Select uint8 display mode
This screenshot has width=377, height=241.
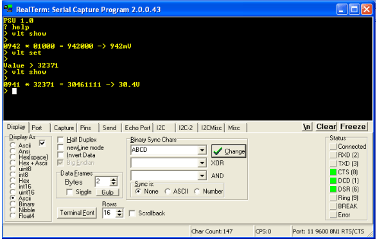[x=12, y=169]
